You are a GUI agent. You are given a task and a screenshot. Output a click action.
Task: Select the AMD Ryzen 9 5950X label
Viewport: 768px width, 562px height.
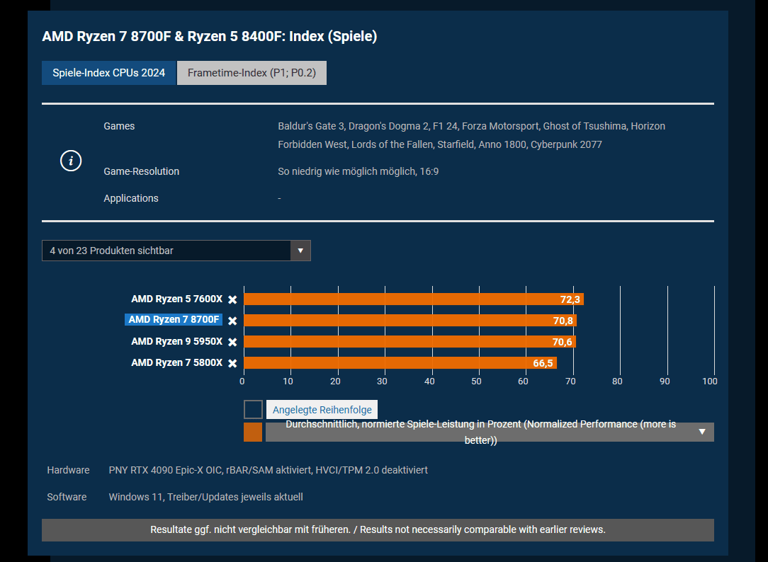pos(177,341)
